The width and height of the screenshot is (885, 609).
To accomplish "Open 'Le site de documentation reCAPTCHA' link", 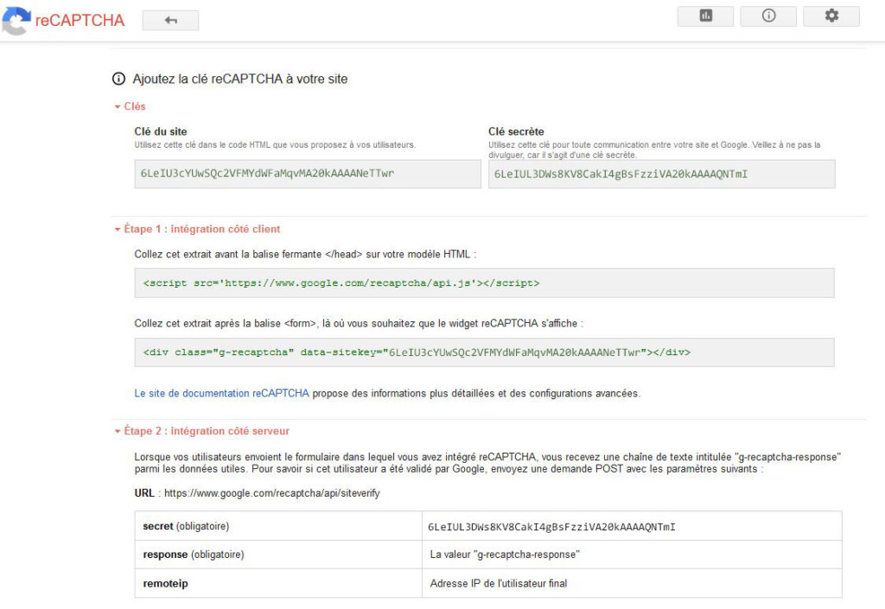I will (222, 393).
